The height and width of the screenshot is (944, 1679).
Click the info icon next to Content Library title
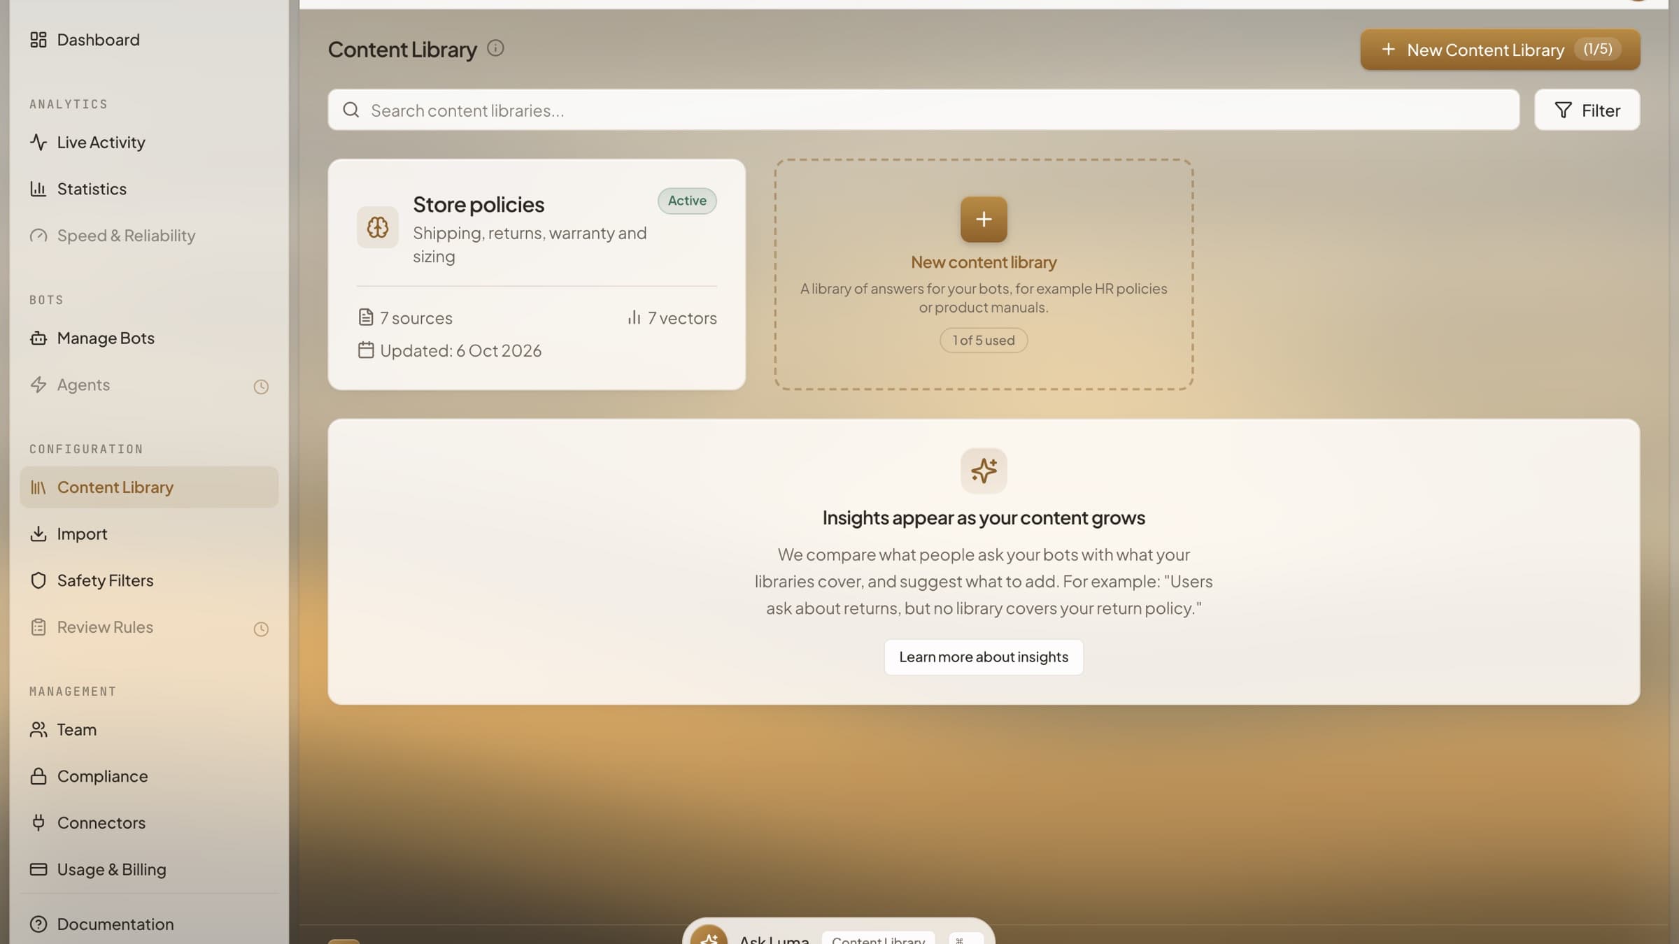click(495, 48)
